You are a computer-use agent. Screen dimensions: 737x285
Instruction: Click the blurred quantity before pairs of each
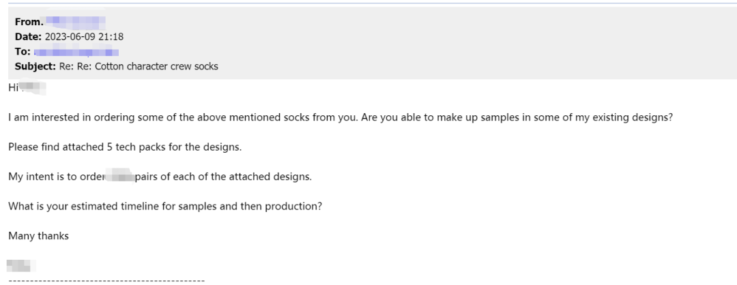click(x=119, y=177)
